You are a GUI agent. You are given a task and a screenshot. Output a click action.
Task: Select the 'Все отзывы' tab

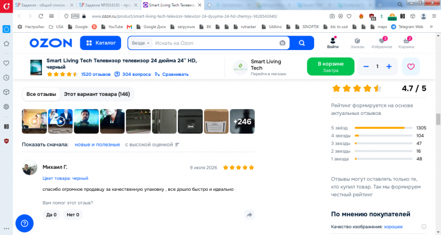(x=41, y=94)
